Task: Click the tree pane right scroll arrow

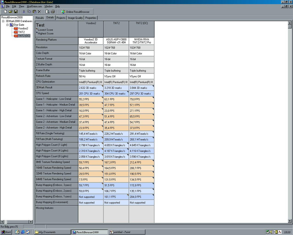Action: (x=31, y=222)
